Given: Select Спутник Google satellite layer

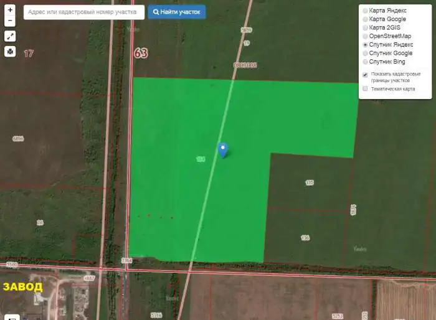Looking at the screenshot, I should tap(366, 53).
